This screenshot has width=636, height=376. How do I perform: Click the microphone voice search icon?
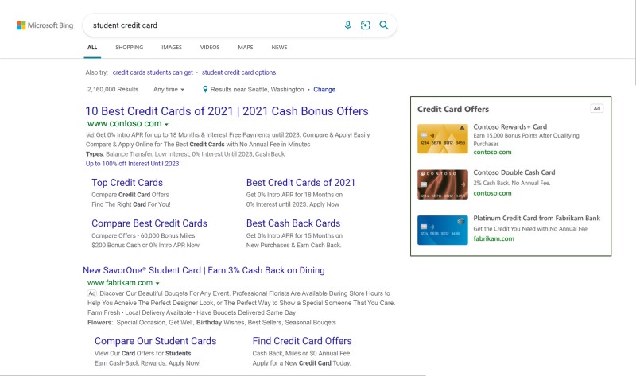[x=347, y=25]
